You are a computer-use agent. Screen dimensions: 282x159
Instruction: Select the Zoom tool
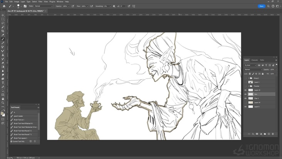pos(3,103)
